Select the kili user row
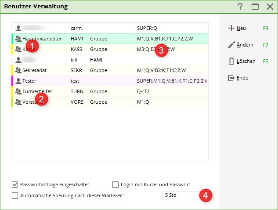Viewport: 278px width, 210px height. [110, 60]
